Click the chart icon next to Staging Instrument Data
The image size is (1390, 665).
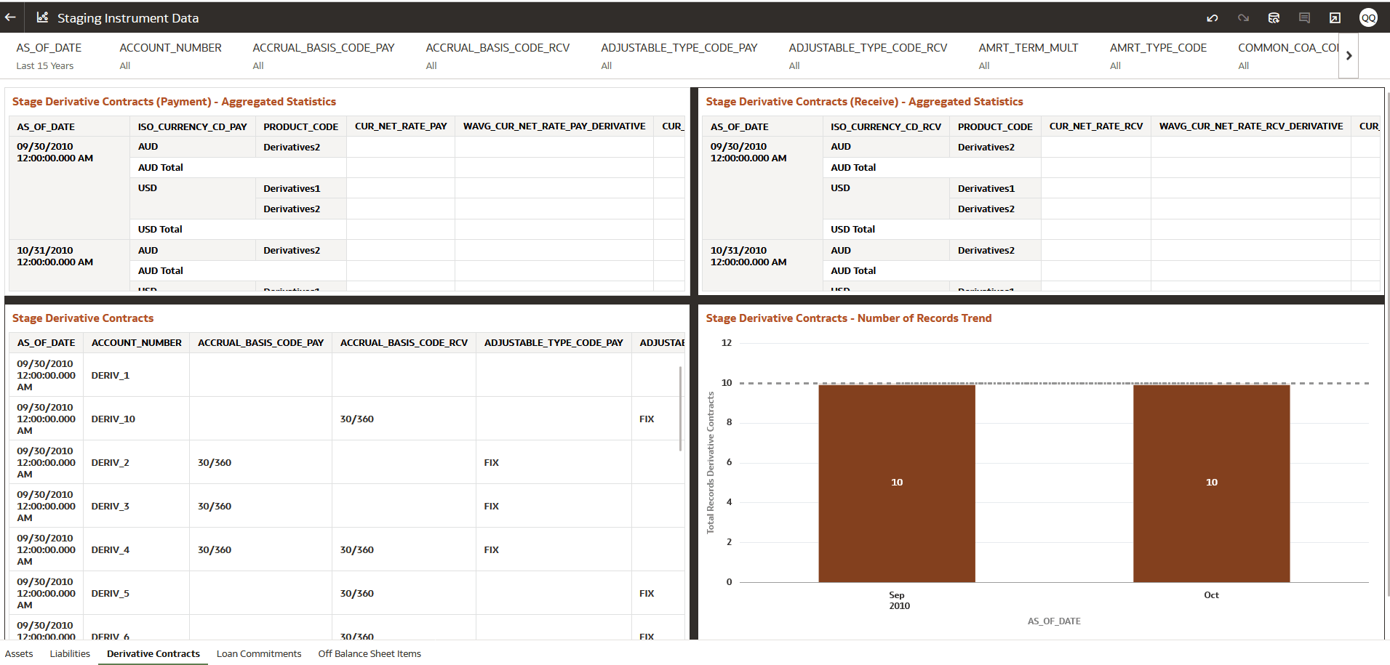coord(41,17)
